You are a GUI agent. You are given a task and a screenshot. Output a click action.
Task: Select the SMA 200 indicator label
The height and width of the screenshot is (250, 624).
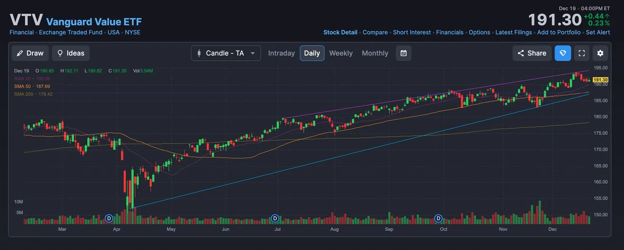click(33, 94)
